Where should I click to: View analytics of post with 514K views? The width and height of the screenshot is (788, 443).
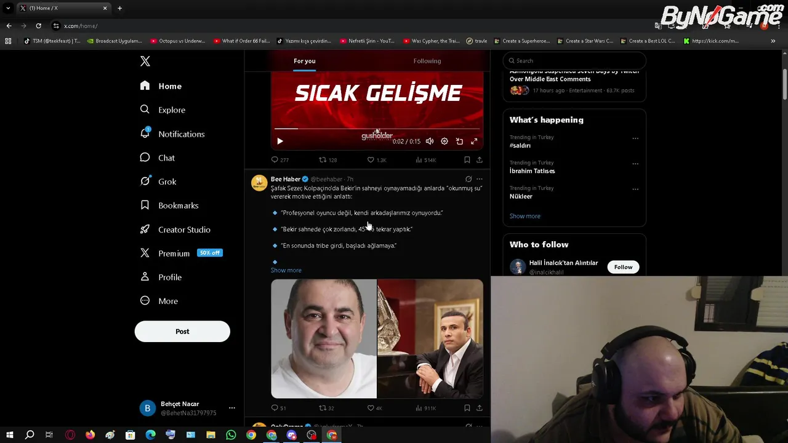[x=425, y=160]
